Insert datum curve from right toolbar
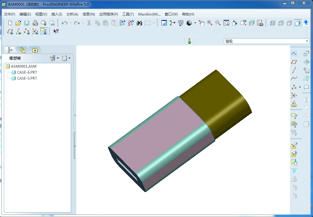This screenshot has height=217, width=313. click(x=294, y=78)
